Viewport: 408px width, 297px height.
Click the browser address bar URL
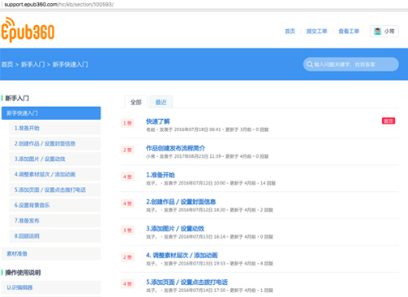pos(59,5)
